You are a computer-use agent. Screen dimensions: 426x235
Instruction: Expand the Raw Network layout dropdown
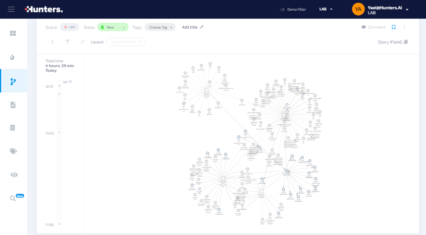[126, 42]
